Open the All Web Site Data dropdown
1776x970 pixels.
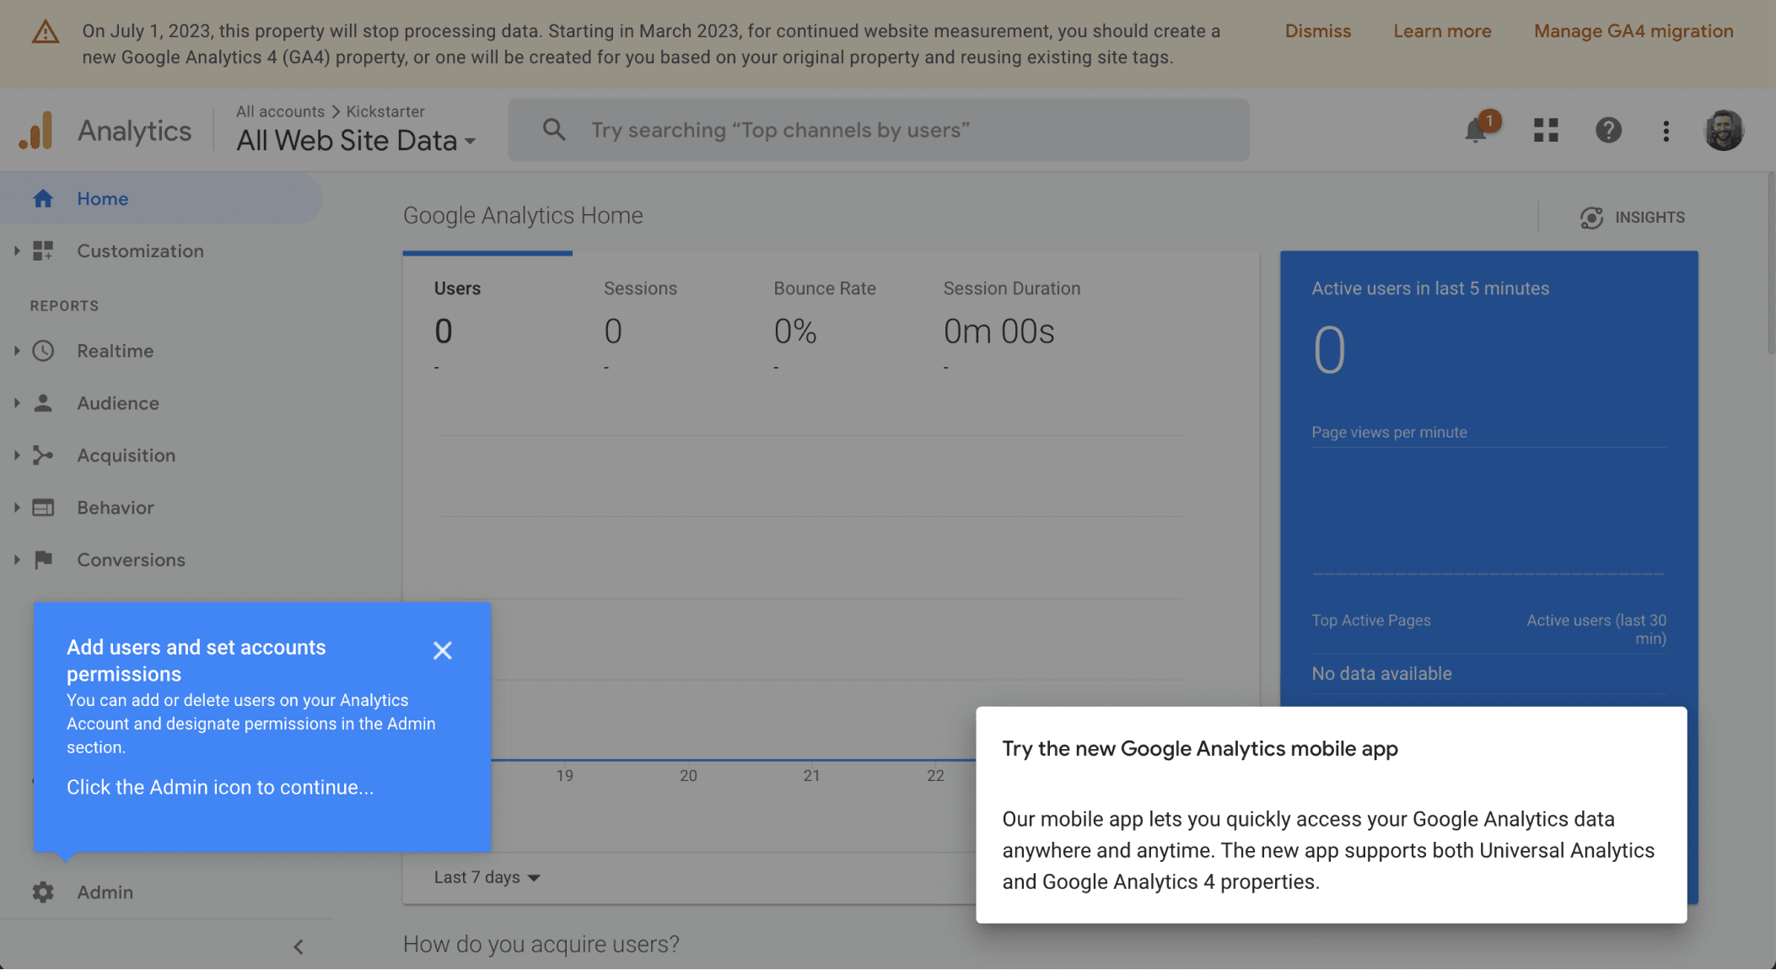[x=356, y=141]
